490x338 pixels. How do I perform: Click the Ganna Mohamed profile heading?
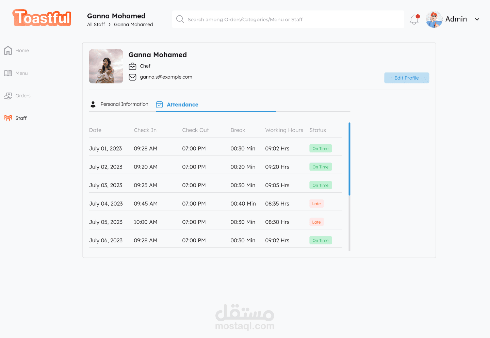158,55
